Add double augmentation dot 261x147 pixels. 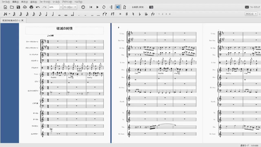click(85, 15)
